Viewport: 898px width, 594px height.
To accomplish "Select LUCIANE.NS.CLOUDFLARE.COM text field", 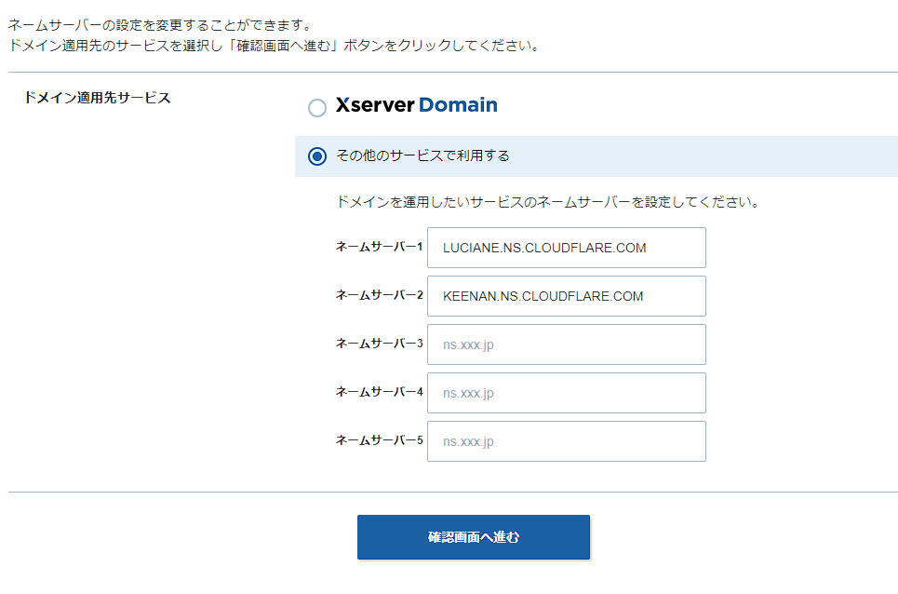I will (x=566, y=248).
